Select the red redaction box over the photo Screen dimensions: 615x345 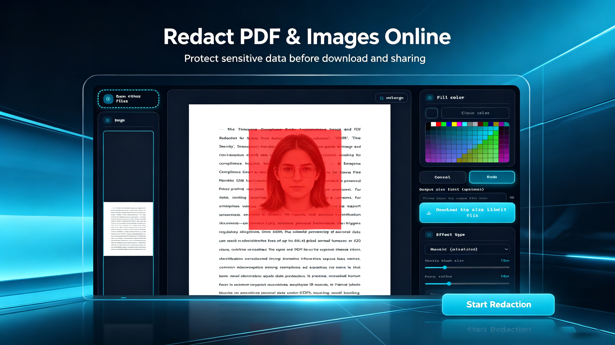click(295, 180)
